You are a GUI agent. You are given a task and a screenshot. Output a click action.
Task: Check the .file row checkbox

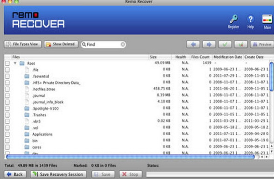[x=7, y=70]
